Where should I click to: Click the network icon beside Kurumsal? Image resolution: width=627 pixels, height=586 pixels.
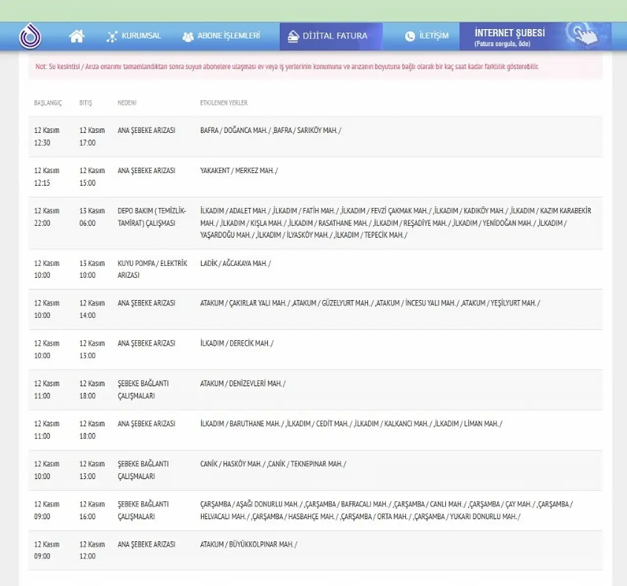[x=112, y=37]
